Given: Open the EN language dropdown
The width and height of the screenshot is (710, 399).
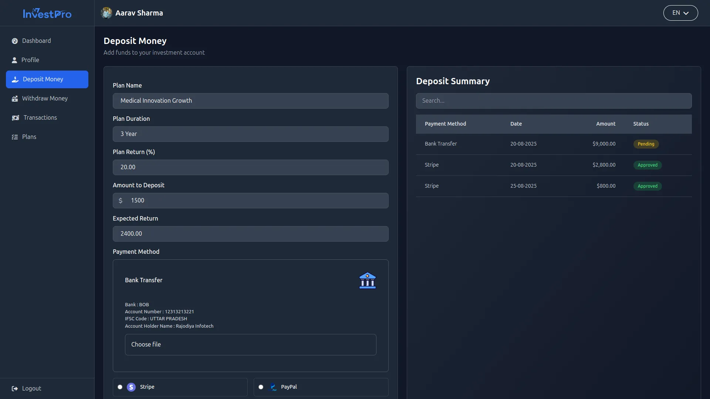Looking at the screenshot, I should pyautogui.click(x=680, y=13).
